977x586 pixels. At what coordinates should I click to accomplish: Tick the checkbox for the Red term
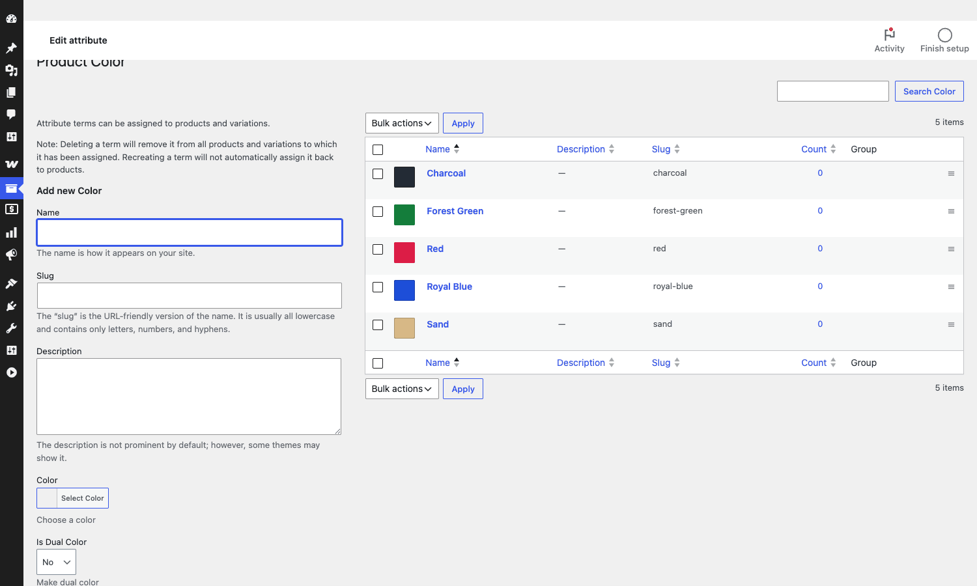click(378, 249)
